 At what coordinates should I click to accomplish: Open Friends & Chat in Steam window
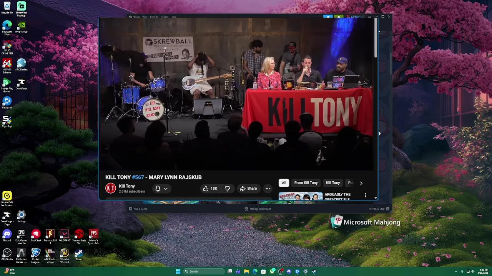[379, 209]
